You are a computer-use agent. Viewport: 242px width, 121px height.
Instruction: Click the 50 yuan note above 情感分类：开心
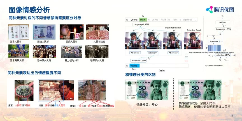coord(147,90)
